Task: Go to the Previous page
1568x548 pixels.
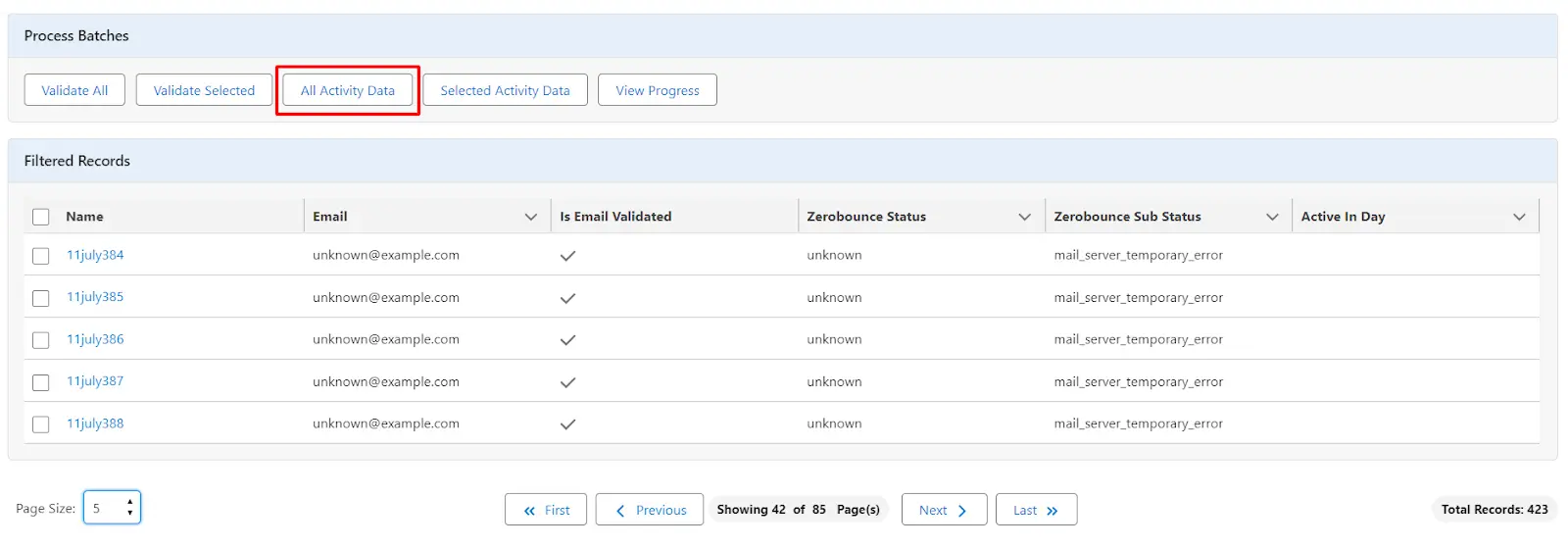Action: tap(649, 510)
